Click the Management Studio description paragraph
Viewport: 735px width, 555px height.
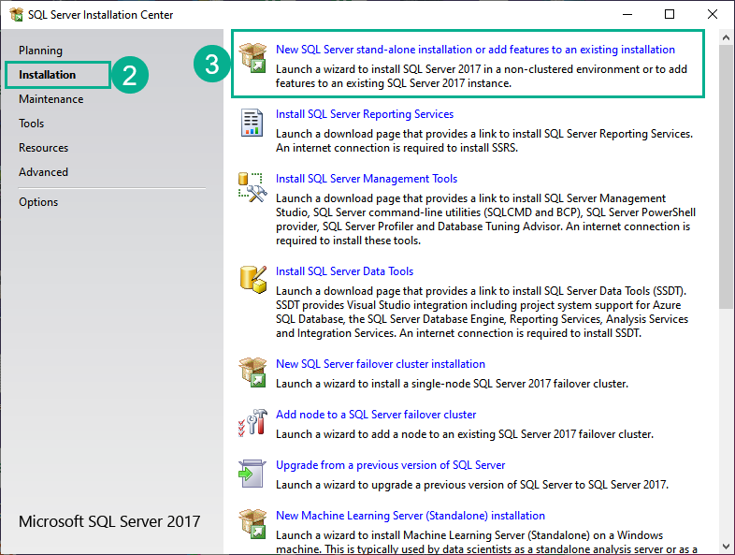point(485,219)
